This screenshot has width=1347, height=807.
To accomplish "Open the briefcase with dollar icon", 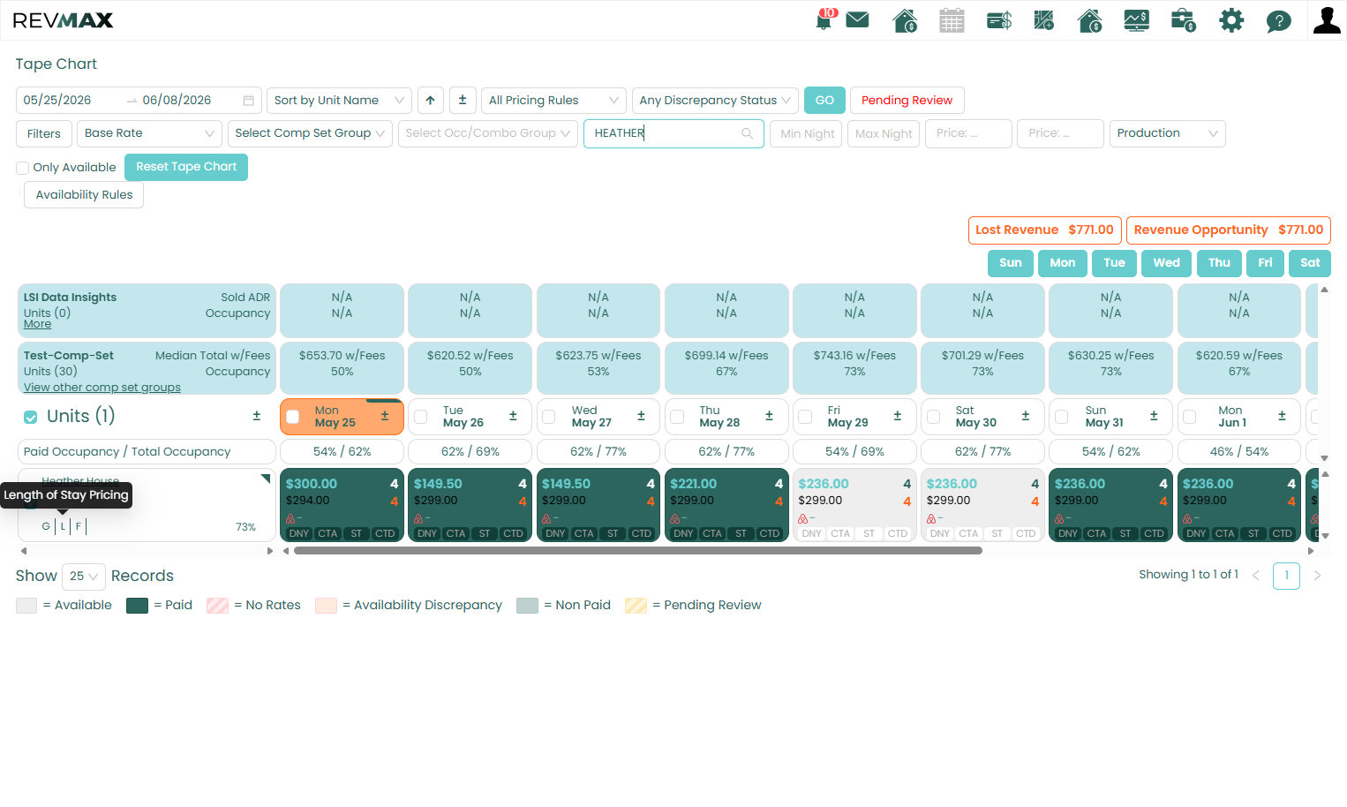I will coord(1183,20).
